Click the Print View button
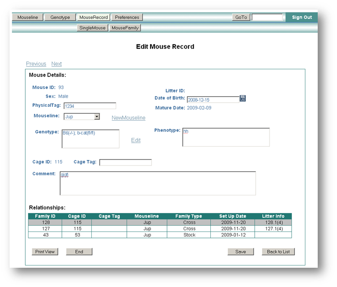The width and height of the screenshot is (337, 287). click(x=45, y=252)
